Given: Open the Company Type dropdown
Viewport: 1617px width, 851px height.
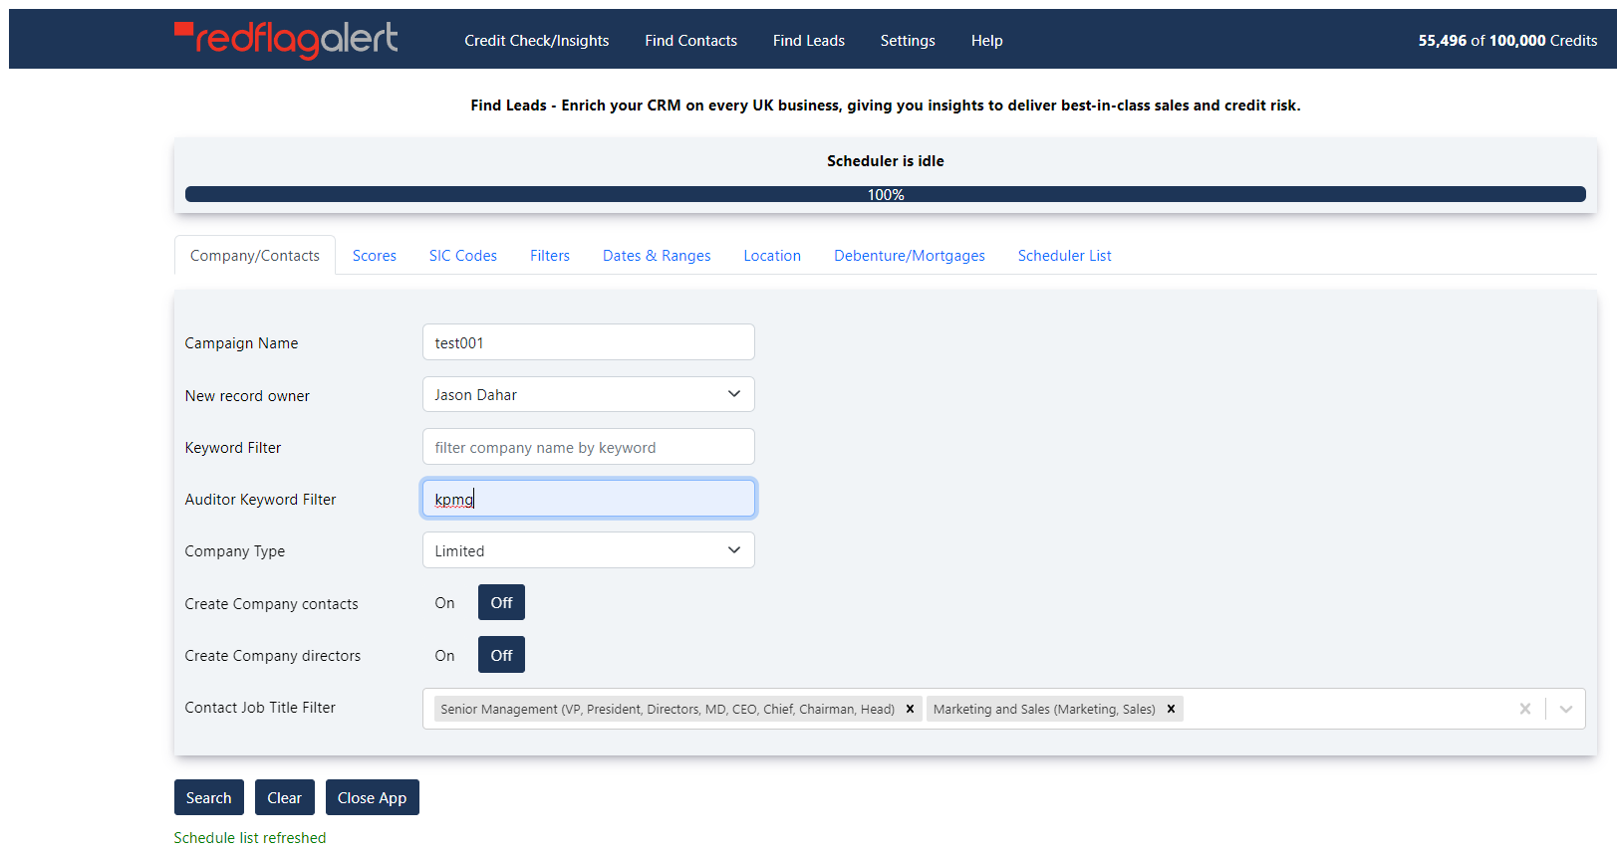Looking at the screenshot, I should tap(588, 550).
